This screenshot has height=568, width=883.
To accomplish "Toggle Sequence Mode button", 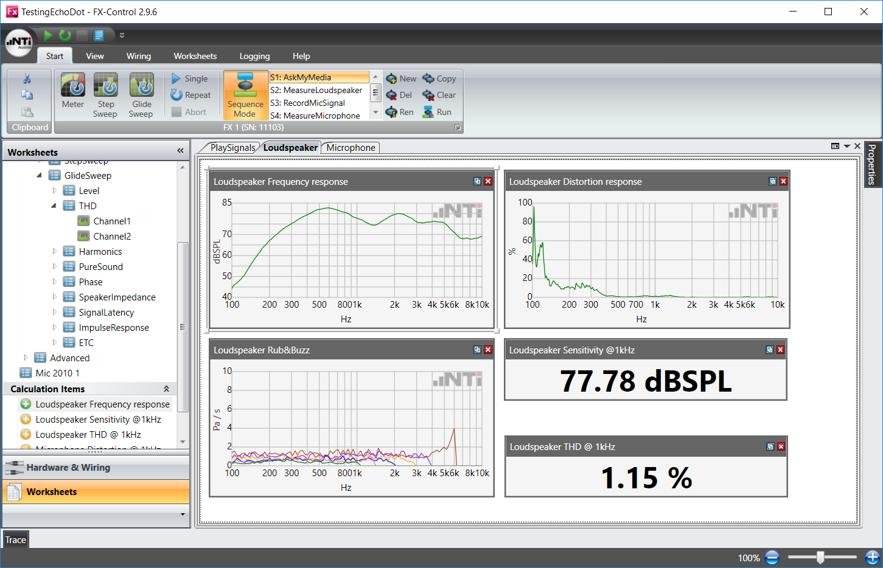I will pyautogui.click(x=245, y=95).
